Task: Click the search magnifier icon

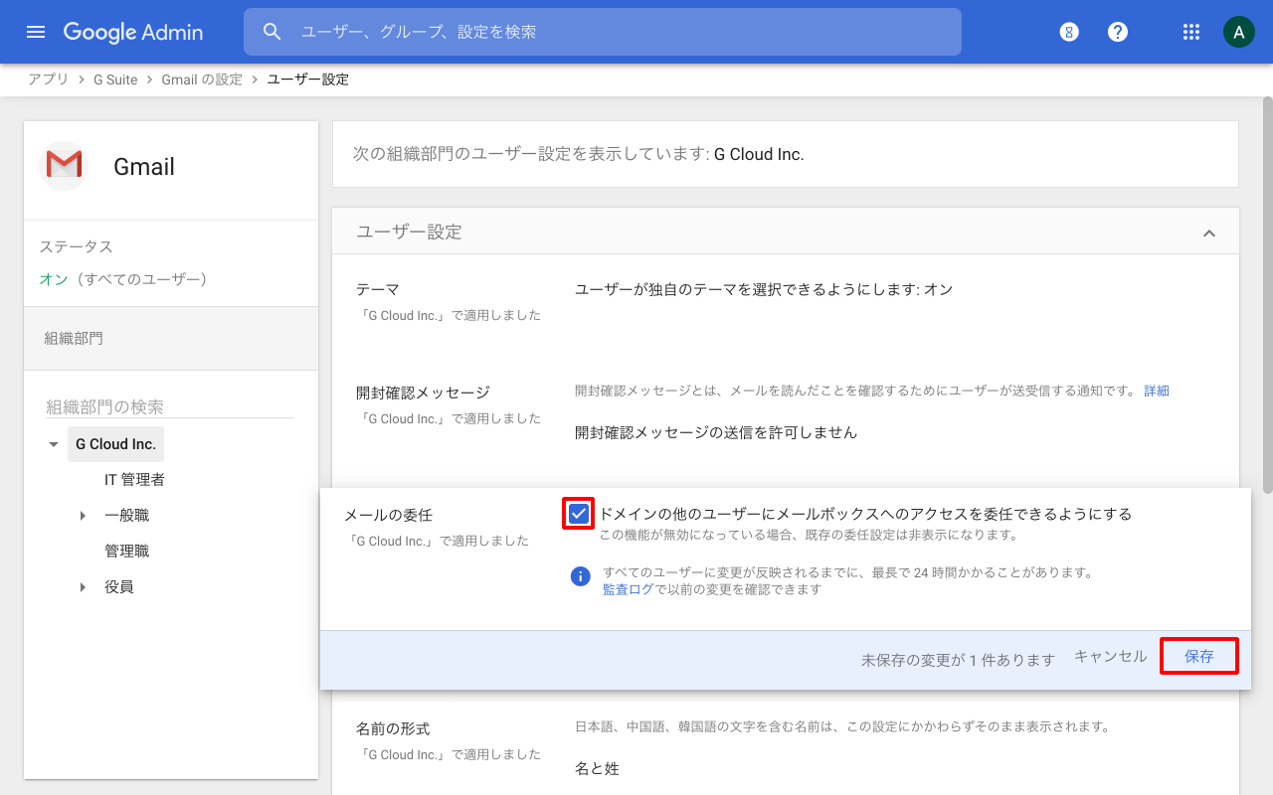Action: (273, 32)
